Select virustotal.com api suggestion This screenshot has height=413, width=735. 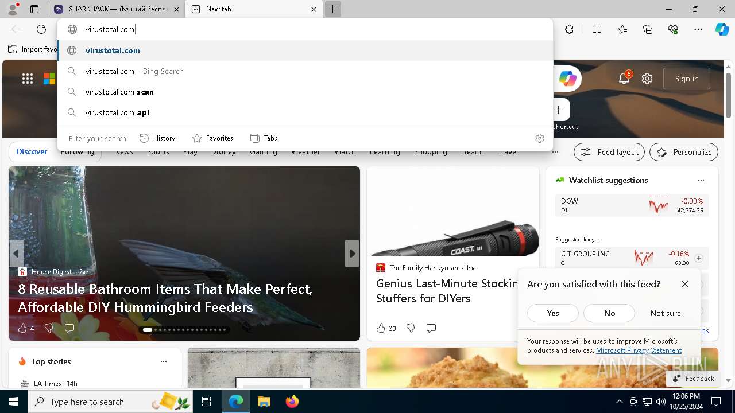[x=305, y=112]
